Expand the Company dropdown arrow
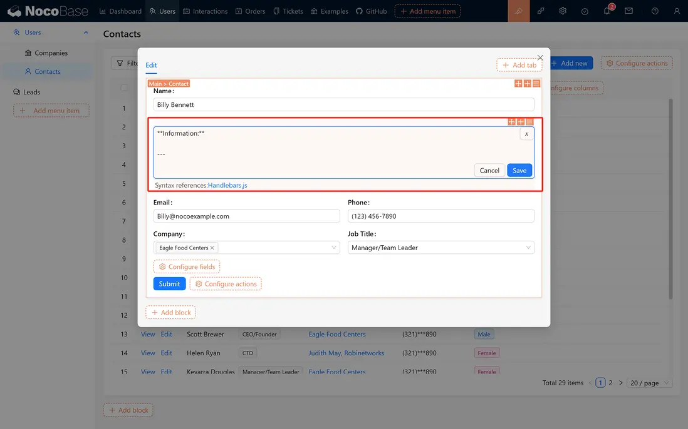Image resolution: width=688 pixels, height=429 pixels. (333, 248)
